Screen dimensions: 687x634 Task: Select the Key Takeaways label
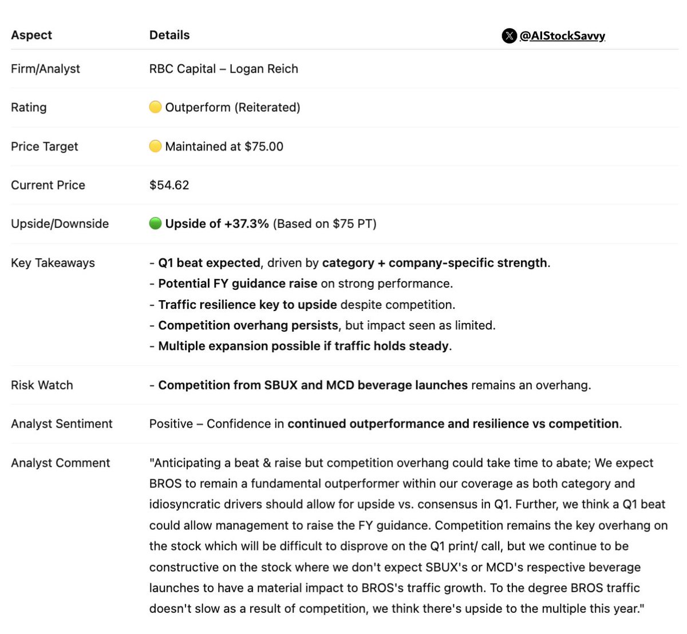[x=53, y=263]
